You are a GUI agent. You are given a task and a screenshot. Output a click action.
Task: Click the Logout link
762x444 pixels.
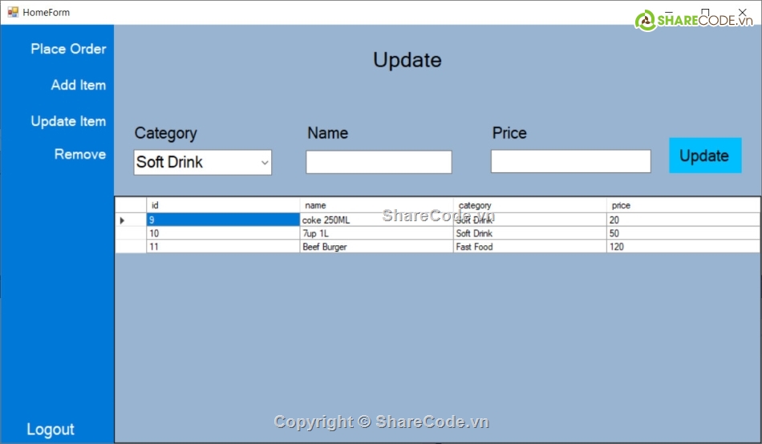[x=51, y=430]
